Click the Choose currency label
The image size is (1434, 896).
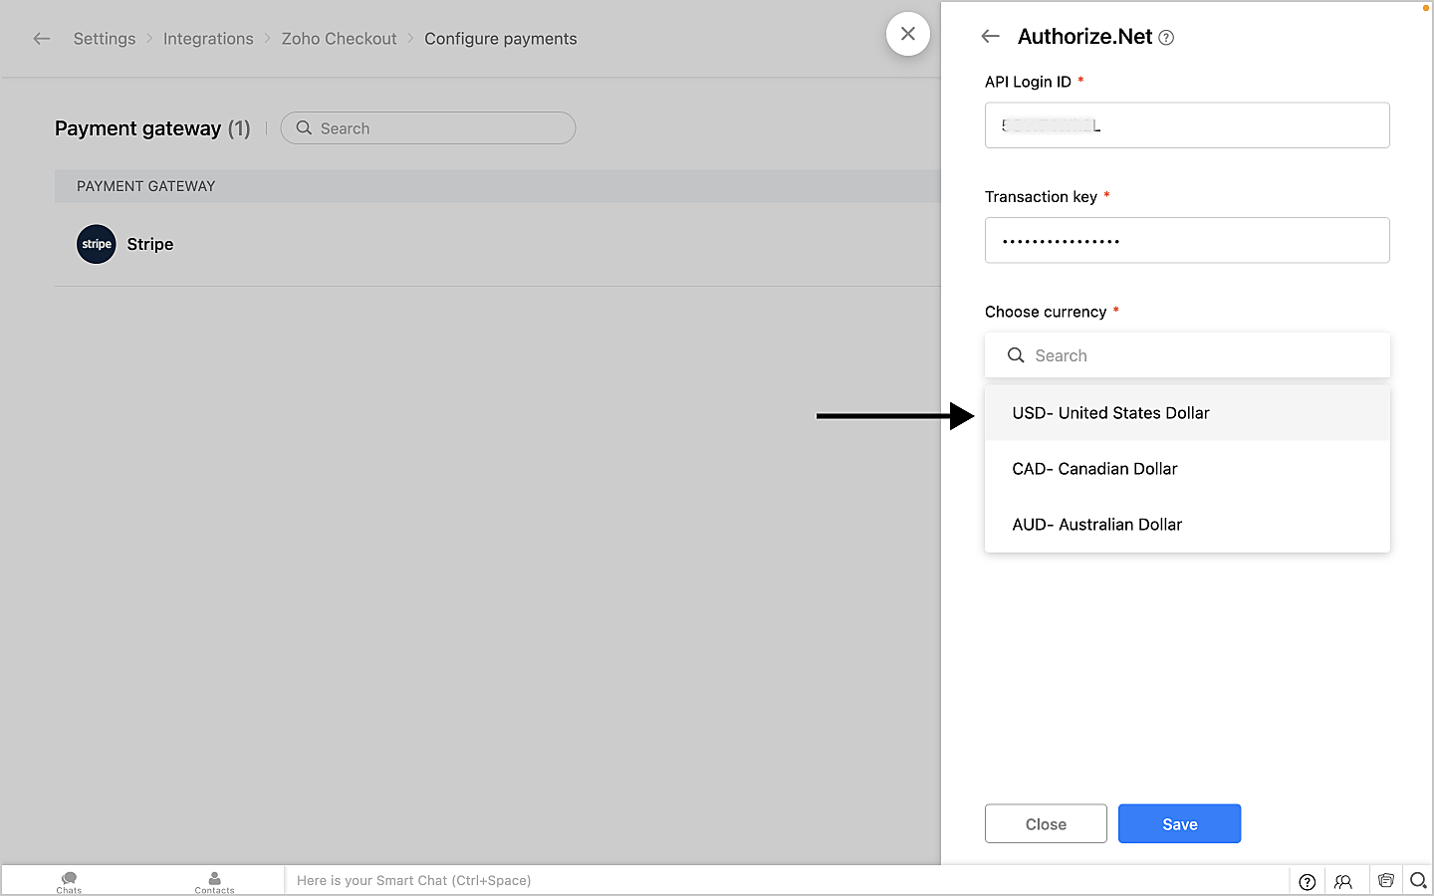[1046, 312]
